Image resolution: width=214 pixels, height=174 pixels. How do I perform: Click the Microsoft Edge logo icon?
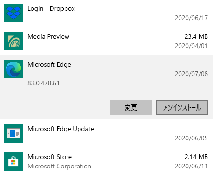[13, 69]
